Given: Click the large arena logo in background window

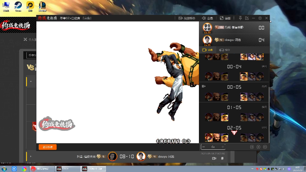Looking at the screenshot, I should click(15, 25).
